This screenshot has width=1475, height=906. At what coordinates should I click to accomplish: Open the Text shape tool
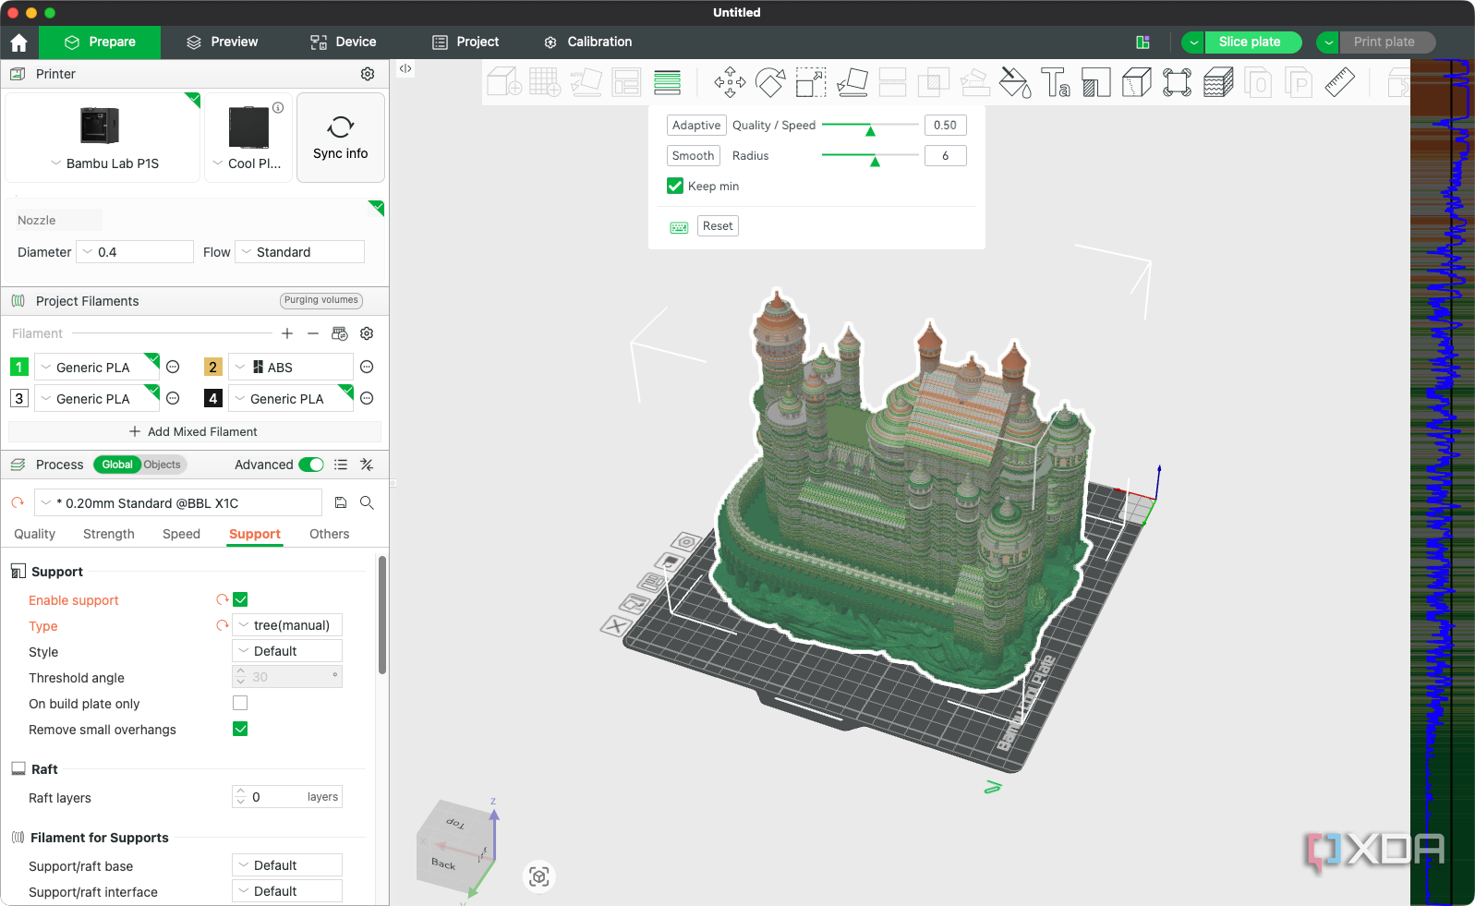[1056, 82]
